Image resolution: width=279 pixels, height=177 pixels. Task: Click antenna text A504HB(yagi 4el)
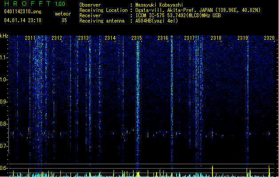pos(157,21)
